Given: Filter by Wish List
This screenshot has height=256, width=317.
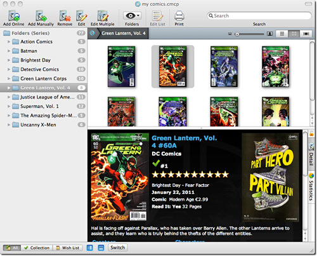Looking at the screenshot, I should (68, 248).
